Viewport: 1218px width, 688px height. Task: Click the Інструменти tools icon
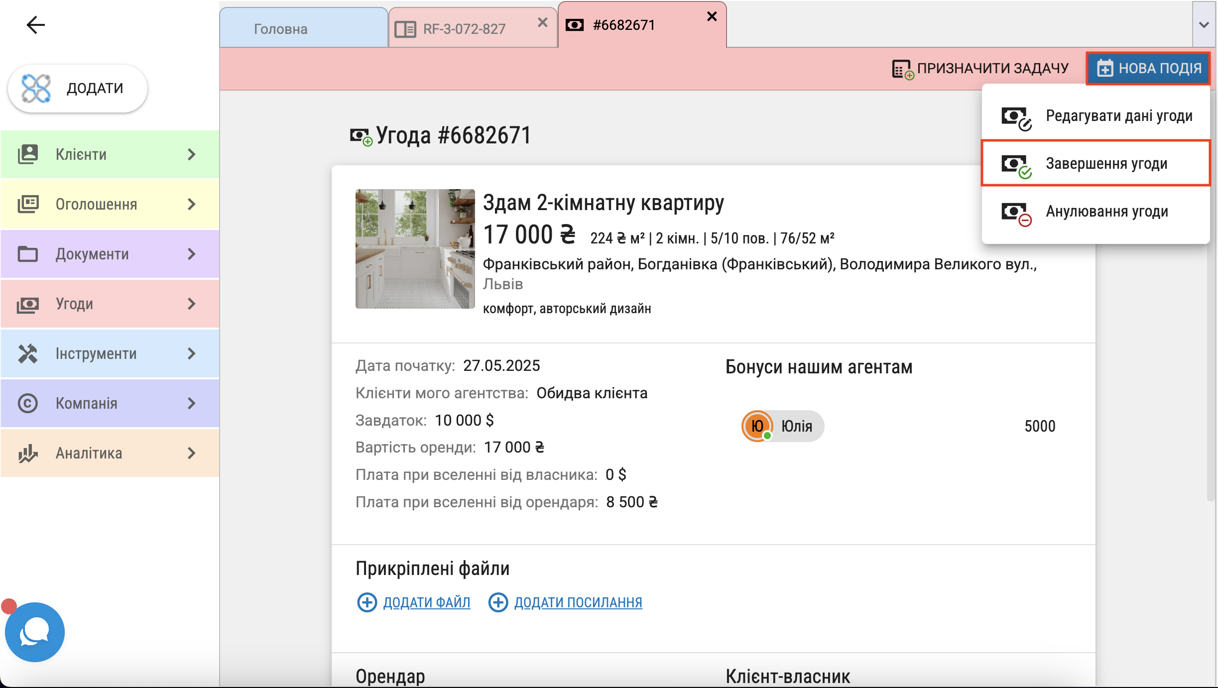point(28,353)
